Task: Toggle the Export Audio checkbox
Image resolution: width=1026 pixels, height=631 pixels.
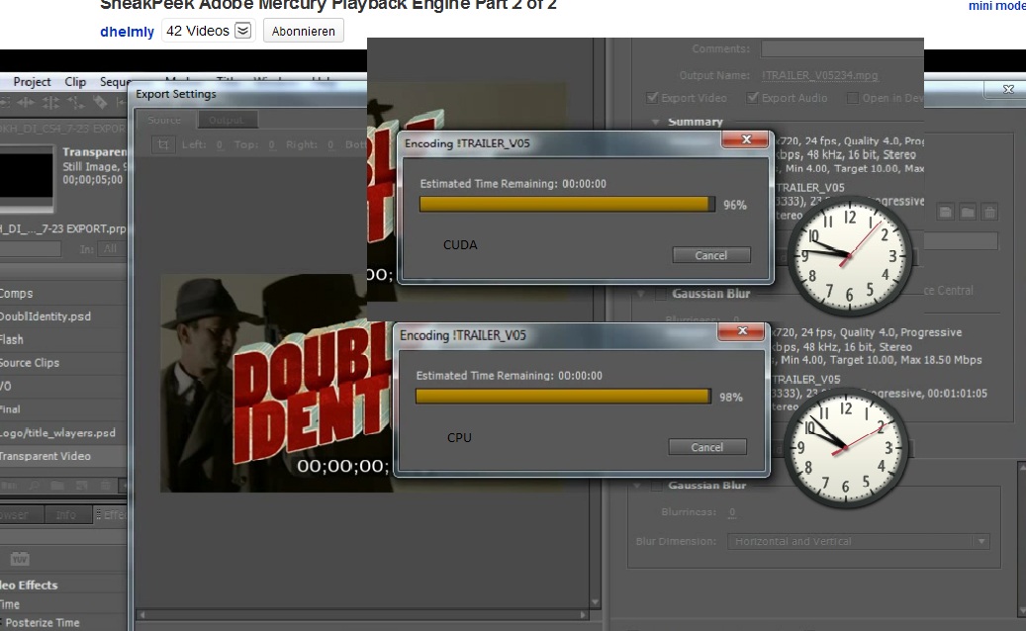Action: point(753,98)
